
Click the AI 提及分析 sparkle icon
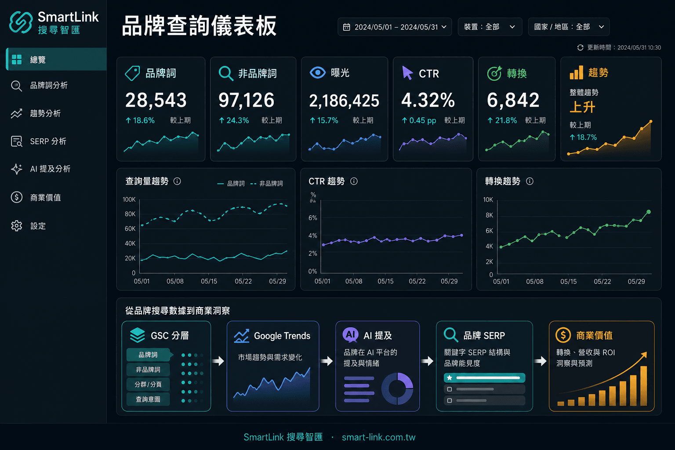point(16,169)
